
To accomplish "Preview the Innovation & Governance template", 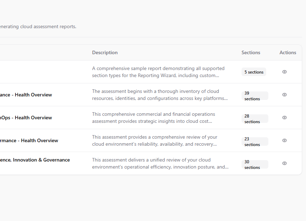I will click(284, 163).
